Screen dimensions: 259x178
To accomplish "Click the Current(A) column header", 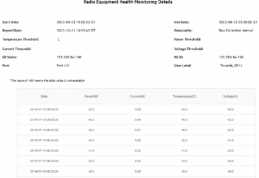I will coord(137,96).
